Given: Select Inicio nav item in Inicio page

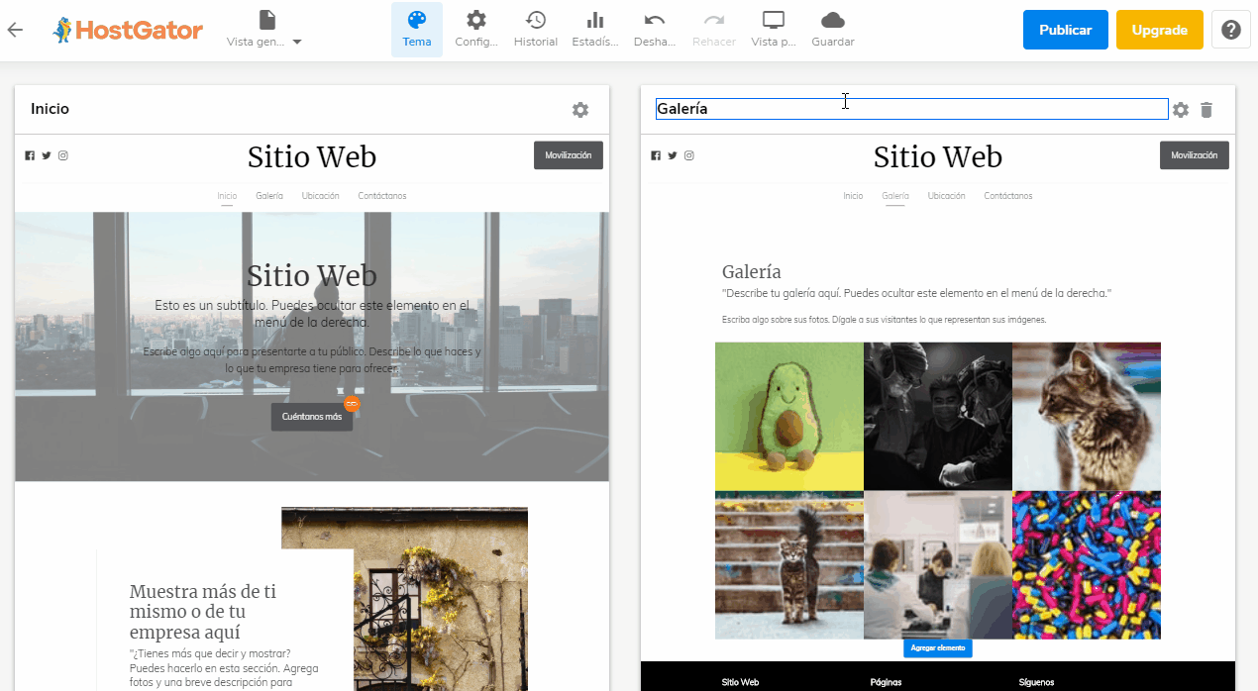Looking at the screenshot, I should [227, 196].
